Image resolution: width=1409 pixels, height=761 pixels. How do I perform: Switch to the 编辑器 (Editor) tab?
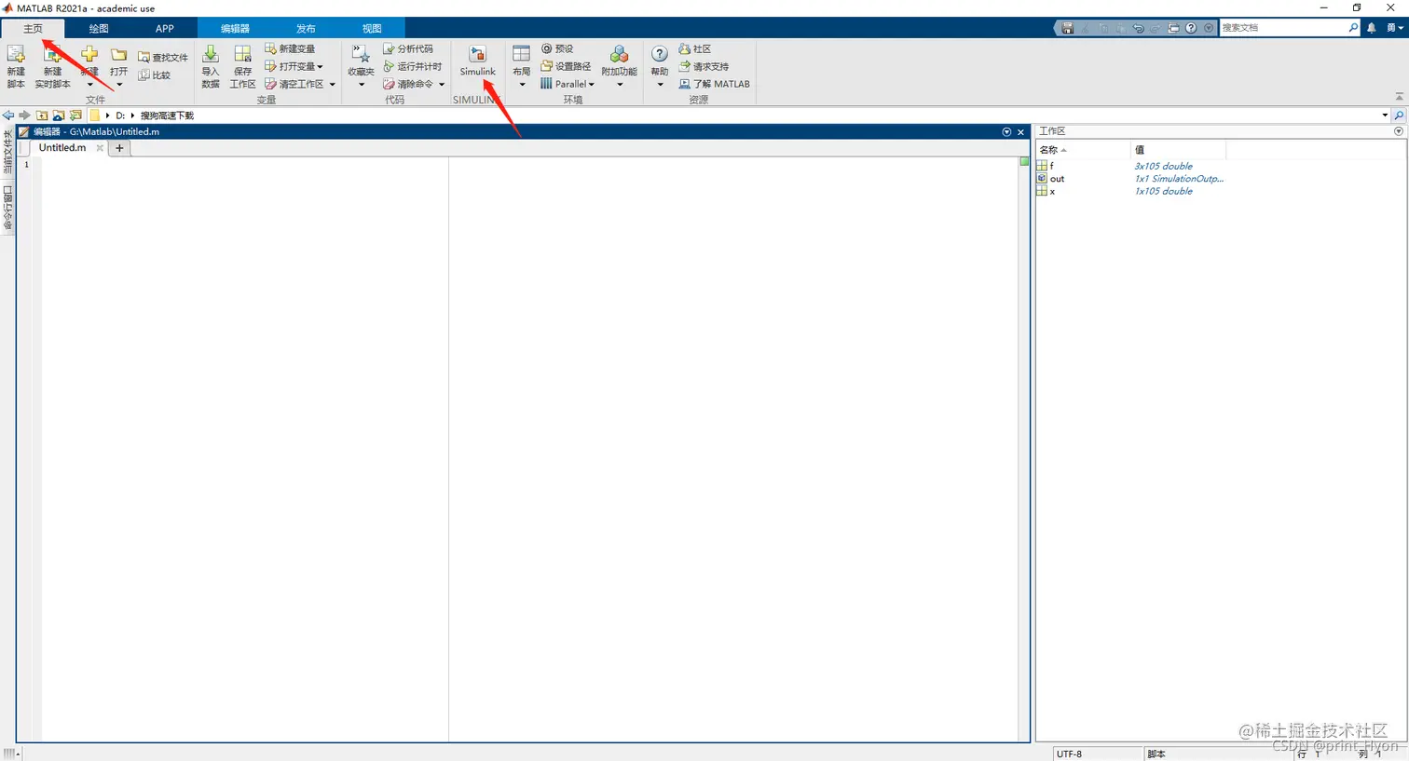pos(235,28)
